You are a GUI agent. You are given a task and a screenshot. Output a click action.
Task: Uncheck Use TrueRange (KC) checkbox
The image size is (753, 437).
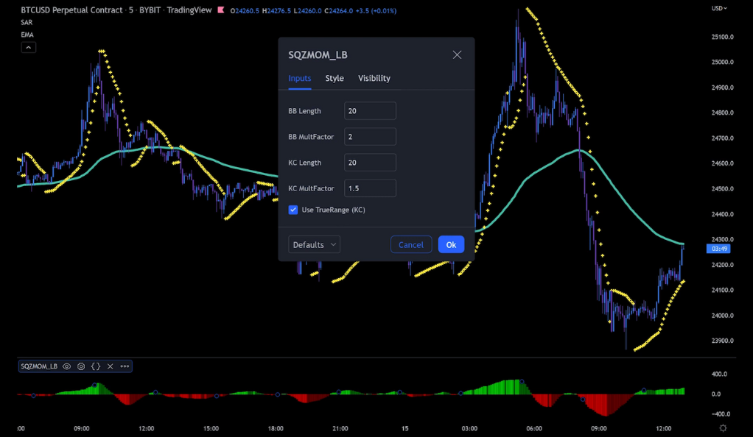tap(293, 210)
